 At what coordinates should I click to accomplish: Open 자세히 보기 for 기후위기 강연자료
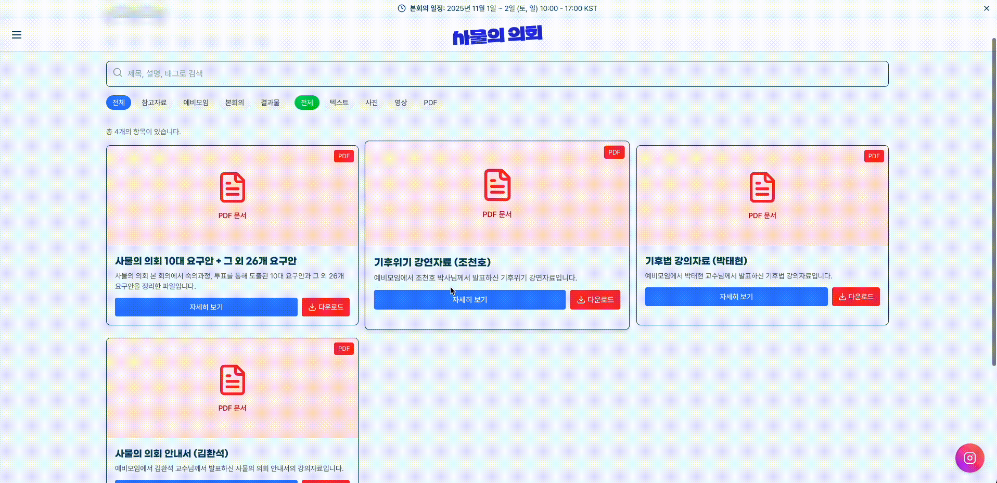[469, 300]
